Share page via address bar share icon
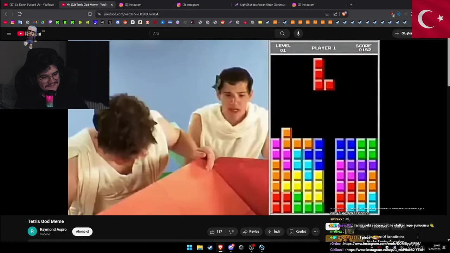 (x=335, y=14)
